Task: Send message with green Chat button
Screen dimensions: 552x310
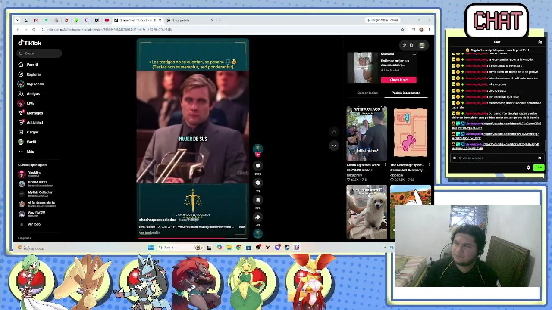Action: click(x=539, y=167)
